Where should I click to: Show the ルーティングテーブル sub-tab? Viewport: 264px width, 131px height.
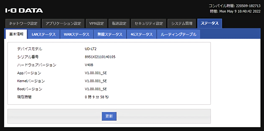coord(178,34)
